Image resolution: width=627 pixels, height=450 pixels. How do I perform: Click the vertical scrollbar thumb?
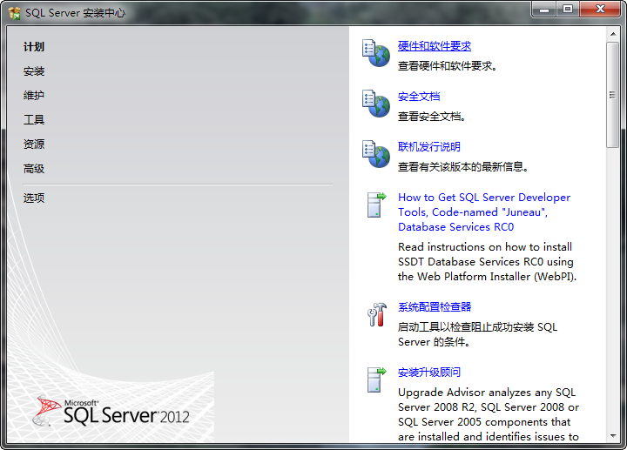[x=612, y=95]
